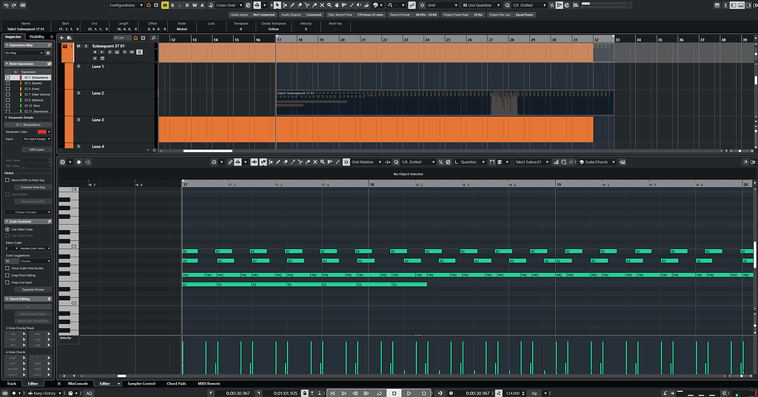
Task: Select the Erase tool in Key Editor
Action: click(x=285, y=163)
